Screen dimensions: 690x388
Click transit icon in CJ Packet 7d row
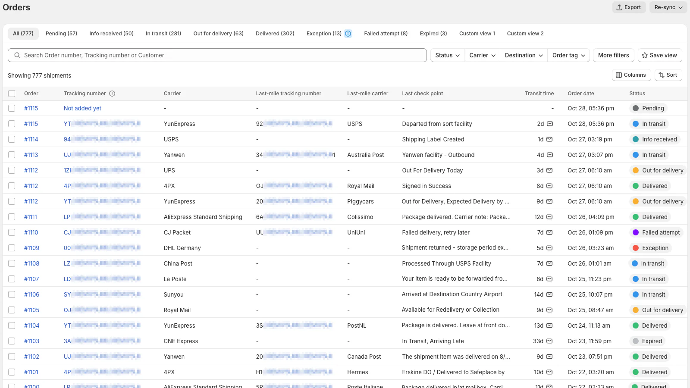(549, 232)
